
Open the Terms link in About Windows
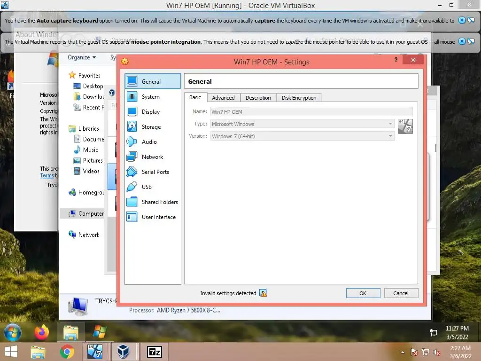47,175
